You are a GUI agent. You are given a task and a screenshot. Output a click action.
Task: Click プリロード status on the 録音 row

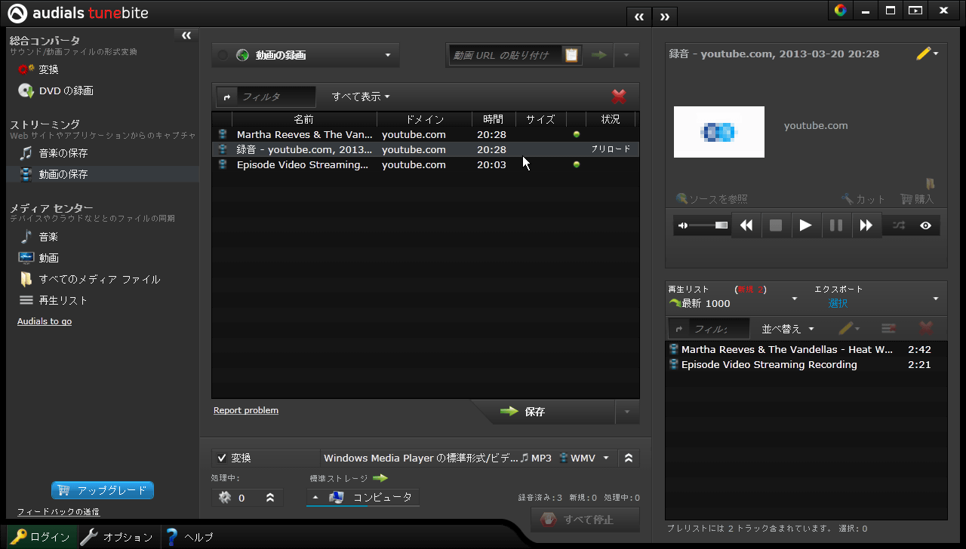click(611, 149)
